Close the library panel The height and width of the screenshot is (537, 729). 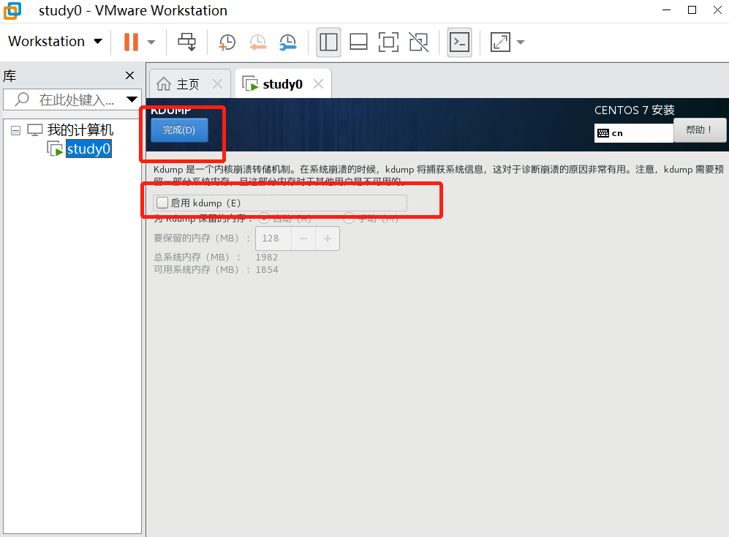(129, 75)
